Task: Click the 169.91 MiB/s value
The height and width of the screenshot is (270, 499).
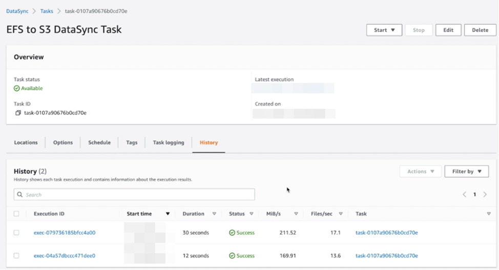Action: pos(288,256)
